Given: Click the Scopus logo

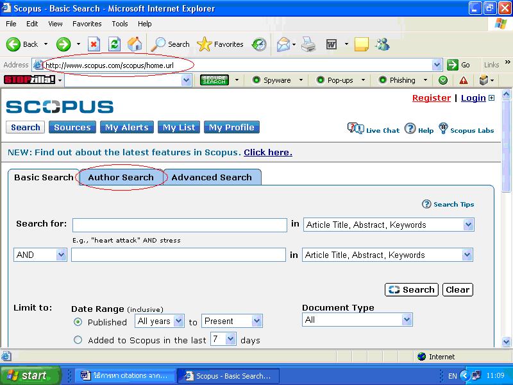Looking at the screenshot, I should coord(60,107).
